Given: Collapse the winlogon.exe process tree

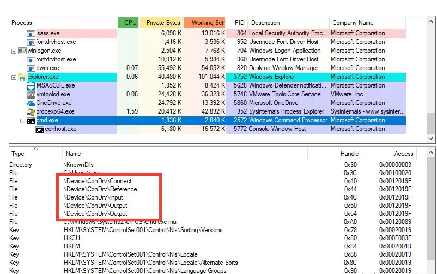Looking at the screenshot, I should pyautogui.click(x=14, y=51).
